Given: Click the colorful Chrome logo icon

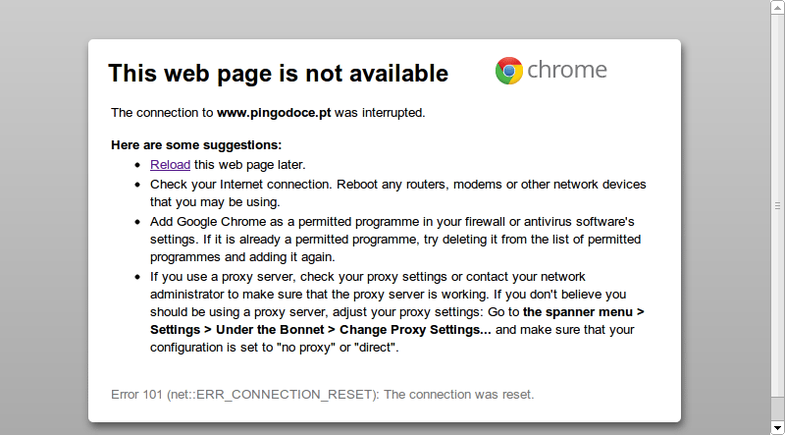Looking at the screenshot, I should [509, 70].
